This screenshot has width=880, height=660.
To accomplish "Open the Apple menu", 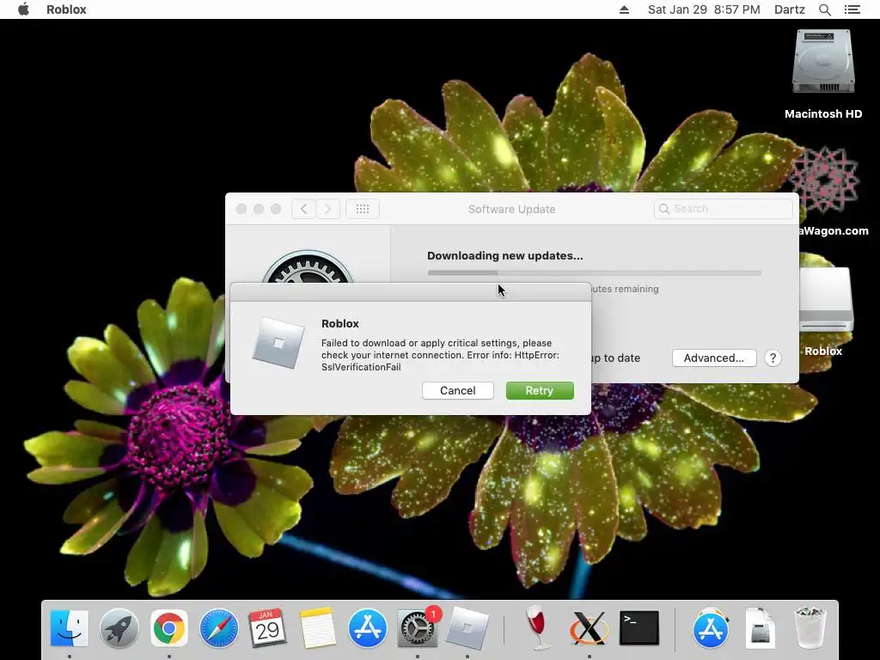I will (23, 9).
